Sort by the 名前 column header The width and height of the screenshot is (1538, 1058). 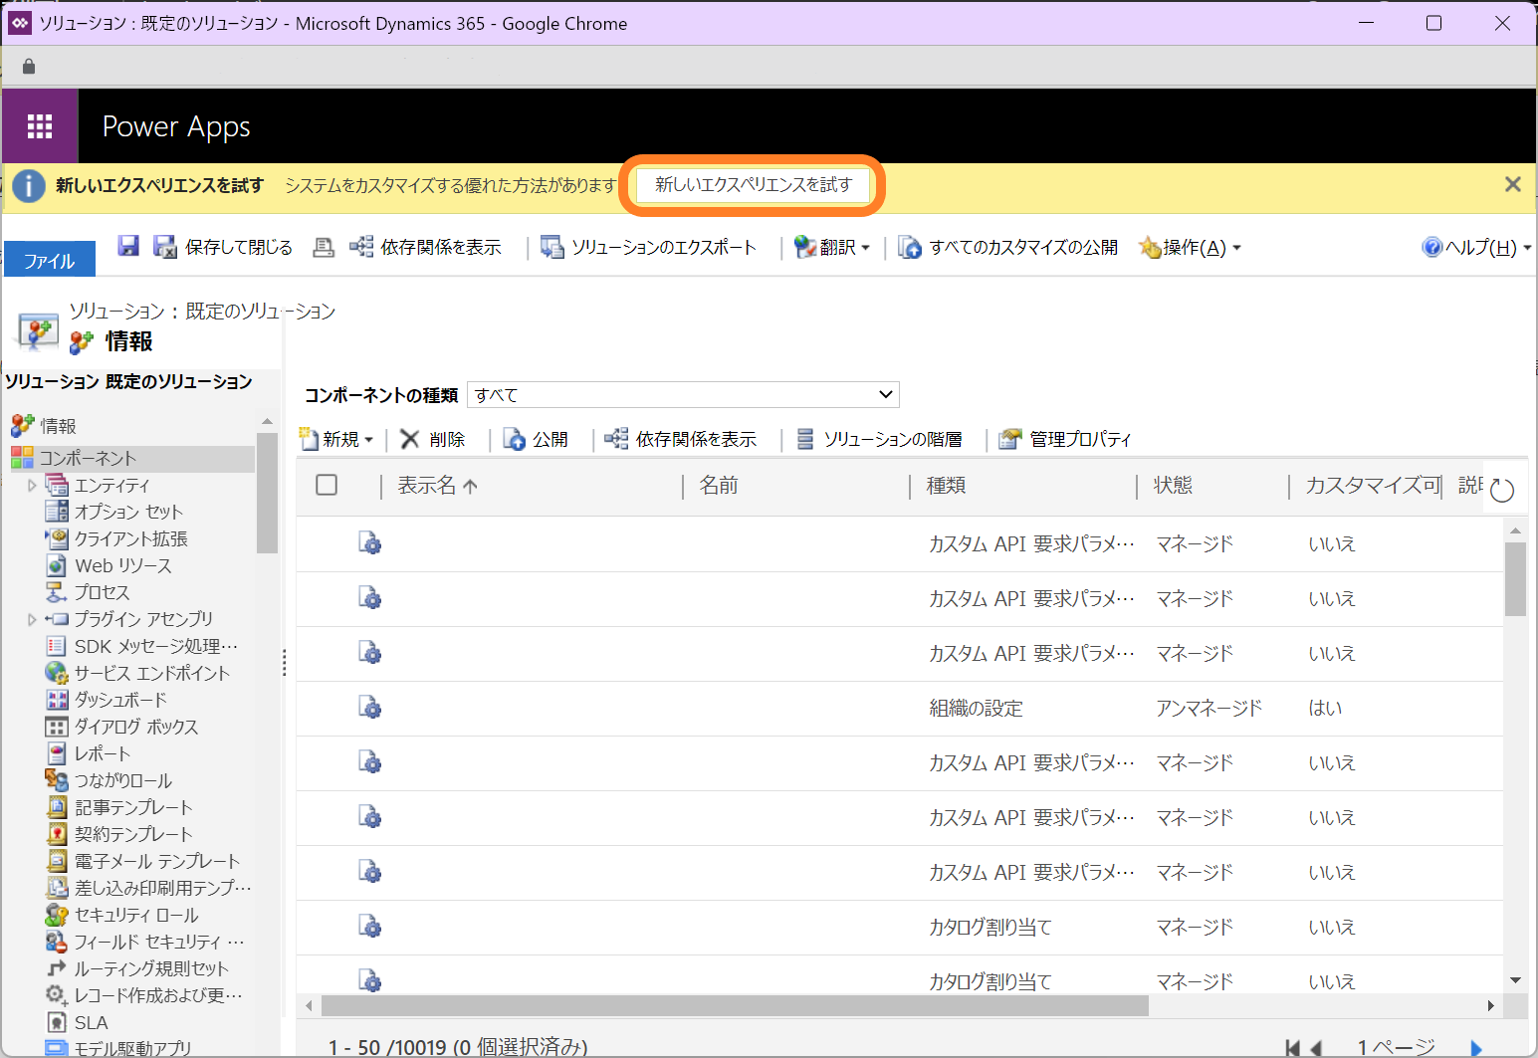718,485
